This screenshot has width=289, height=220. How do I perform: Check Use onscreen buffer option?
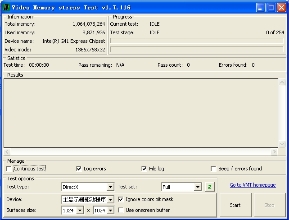coord(121,210)
